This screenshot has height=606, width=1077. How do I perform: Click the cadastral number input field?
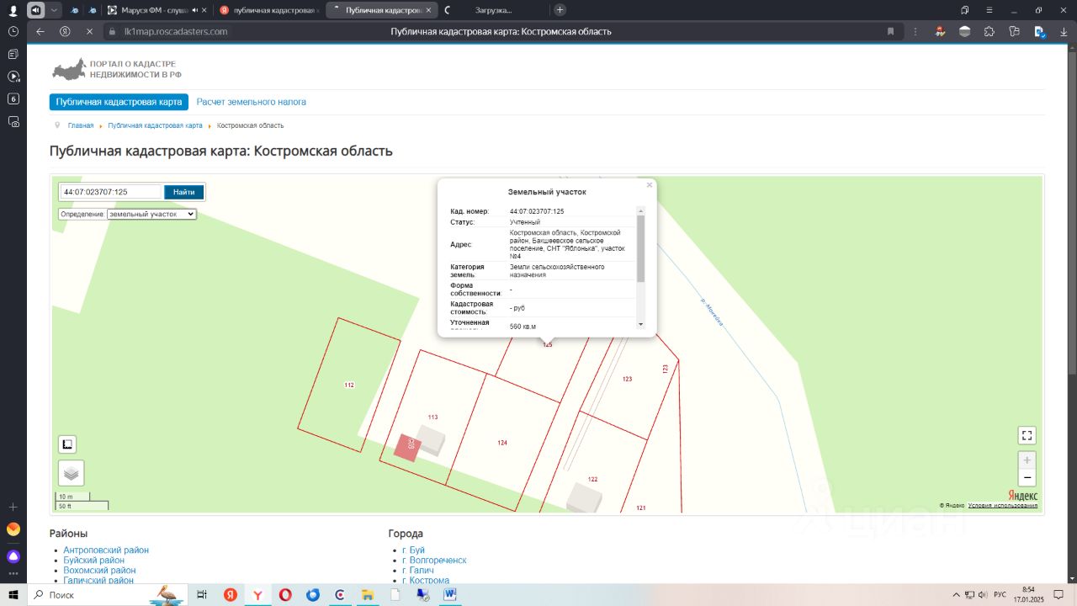110,192
